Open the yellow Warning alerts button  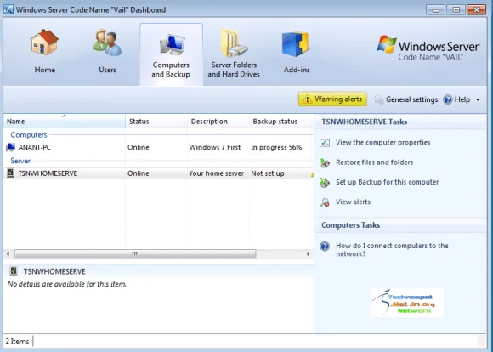coord(332,99)
